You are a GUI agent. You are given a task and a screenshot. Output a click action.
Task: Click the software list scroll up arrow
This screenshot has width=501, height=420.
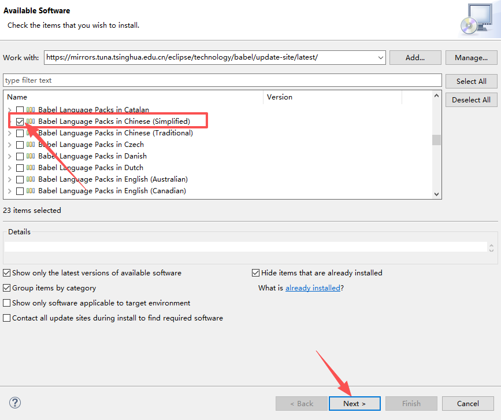(436, 95)
